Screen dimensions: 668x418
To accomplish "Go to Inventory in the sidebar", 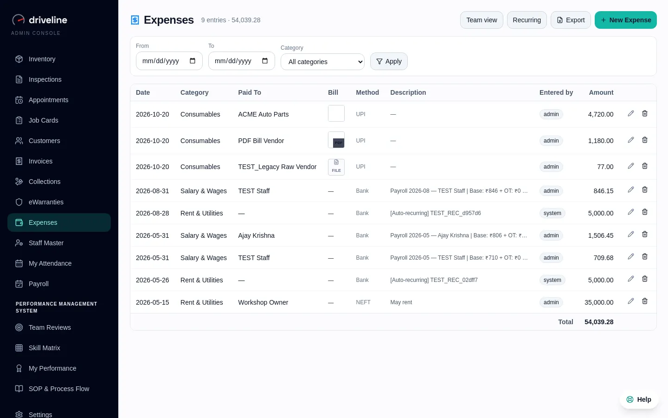I will 59,59.
